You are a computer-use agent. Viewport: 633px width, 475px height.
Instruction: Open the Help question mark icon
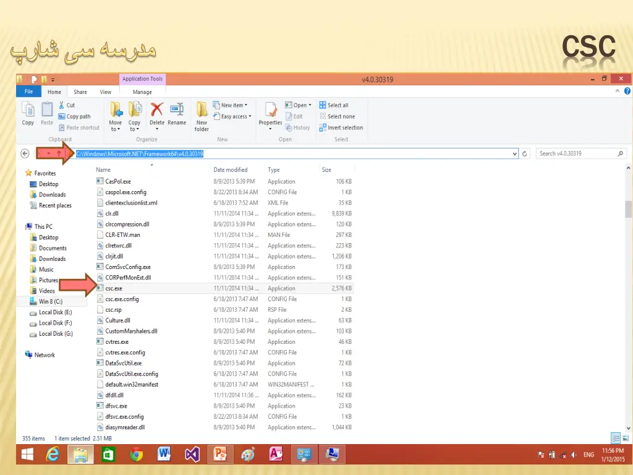[627, 92]
